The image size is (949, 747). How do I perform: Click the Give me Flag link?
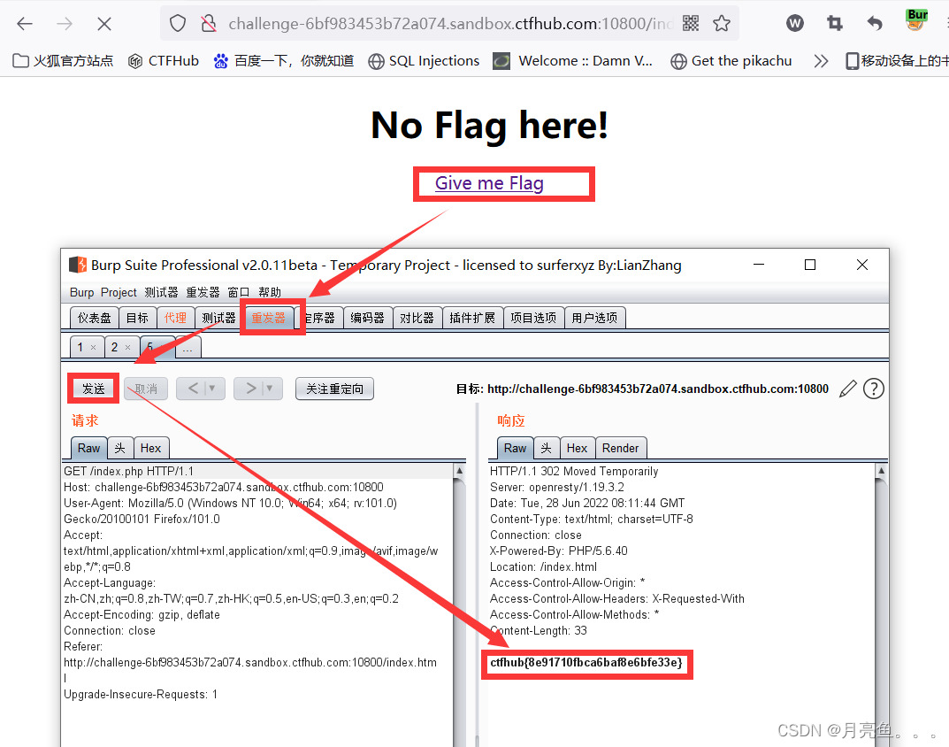point(489,183)
